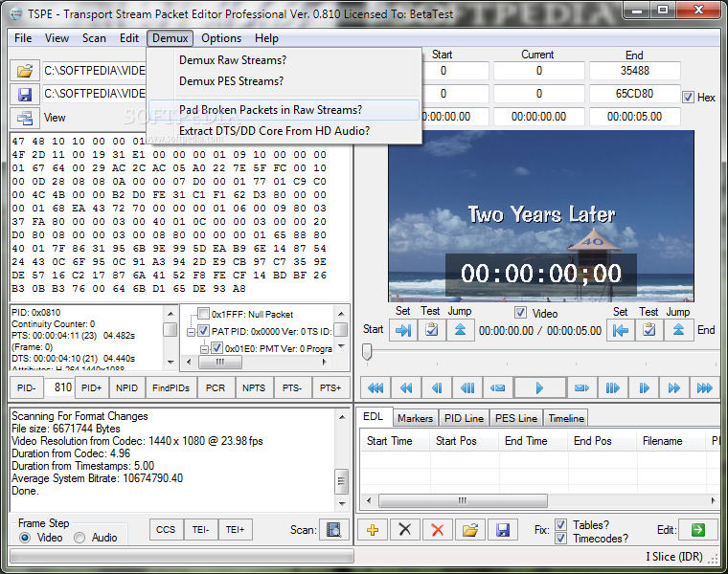Image resolution: width=728 pixels, height=574 pixels.
Task: Step forward one frame button
Action: [644, 388]
